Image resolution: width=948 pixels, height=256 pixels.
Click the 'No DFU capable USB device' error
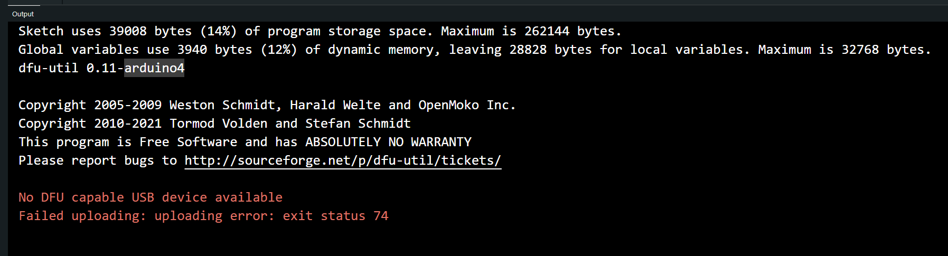(150, 197)
